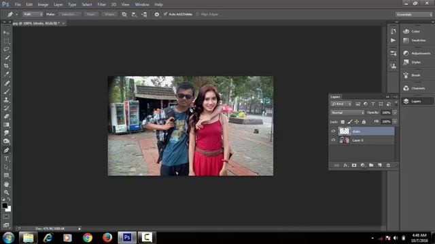Image resolution: width=435 pixels, height=244 pixels.
Task: Open the Window menu
Action: coord(142,5)
